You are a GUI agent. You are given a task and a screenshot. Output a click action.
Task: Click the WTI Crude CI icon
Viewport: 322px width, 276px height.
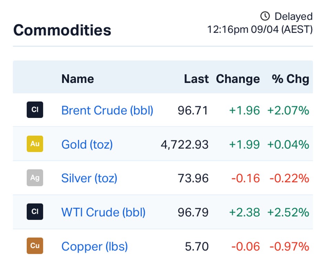point(35,212)
